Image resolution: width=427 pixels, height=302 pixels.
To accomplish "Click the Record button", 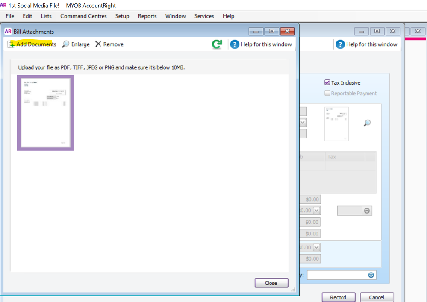I will point(338,297).
